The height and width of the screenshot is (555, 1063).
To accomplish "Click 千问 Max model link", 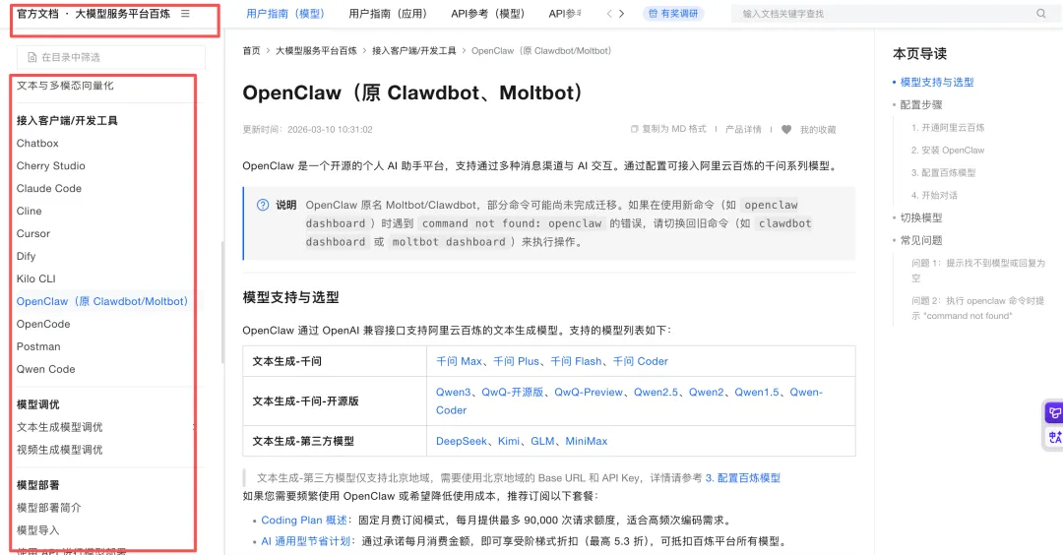I will tap(459, 361).
